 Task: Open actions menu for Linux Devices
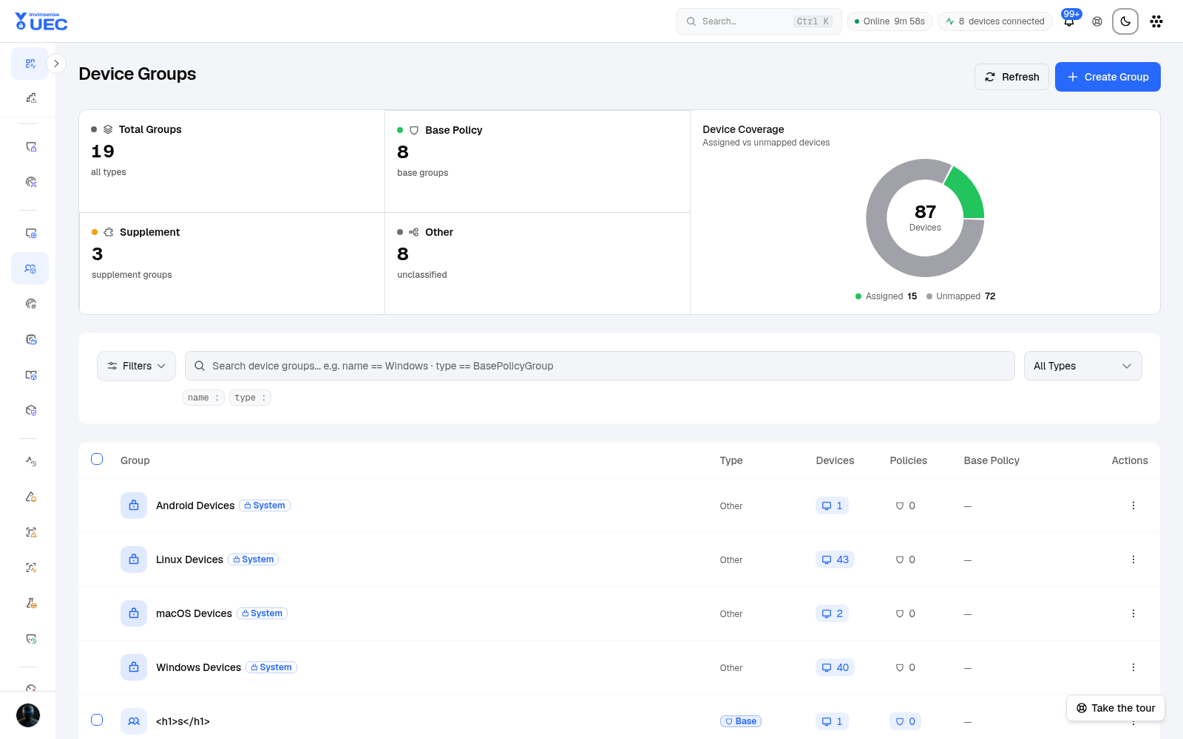(x=1133, y=559)
